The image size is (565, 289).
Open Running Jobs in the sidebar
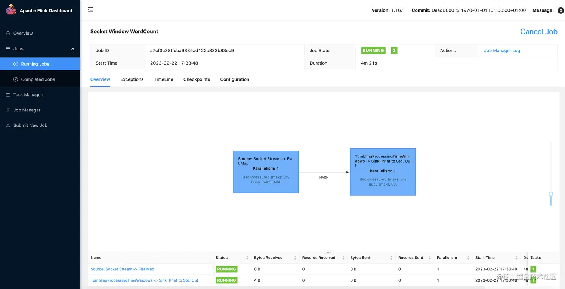point(40,64)
